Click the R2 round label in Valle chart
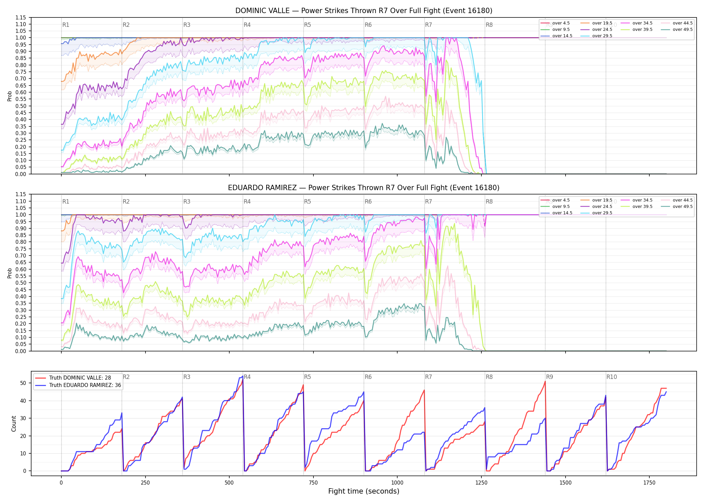This screenshot has height=503, width=704. click(126, 25)
